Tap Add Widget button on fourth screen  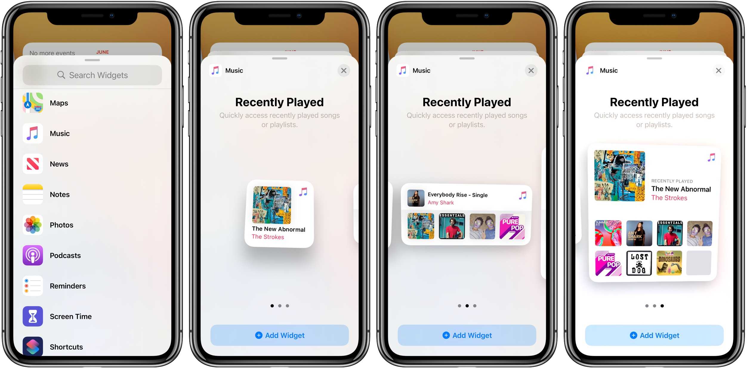653,334
